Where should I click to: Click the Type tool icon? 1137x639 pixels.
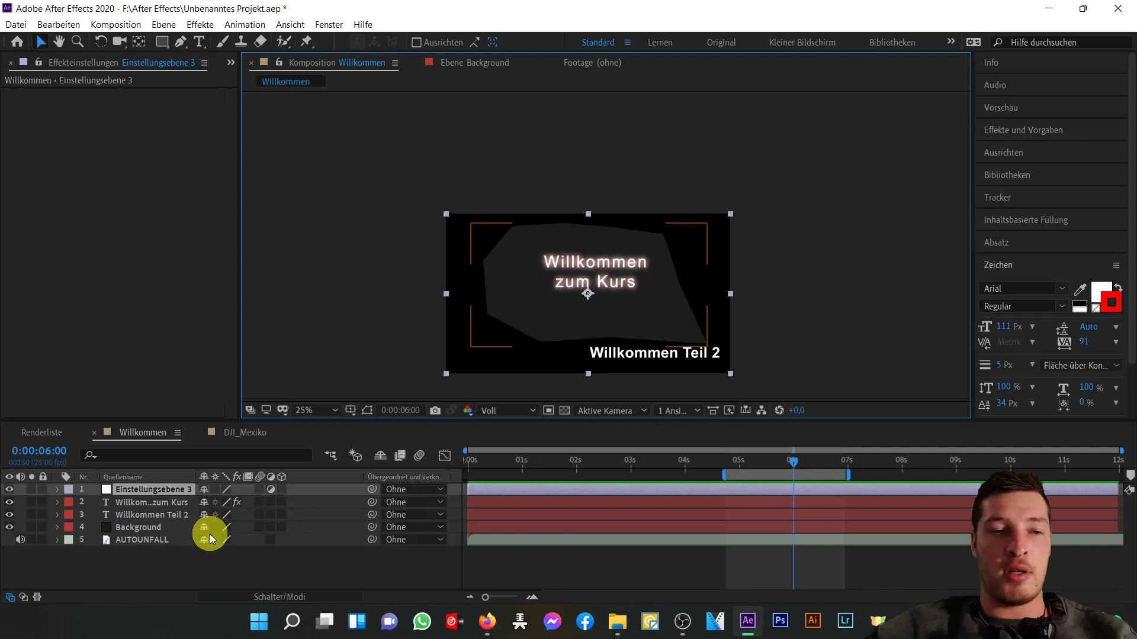[x=198, y=42]
